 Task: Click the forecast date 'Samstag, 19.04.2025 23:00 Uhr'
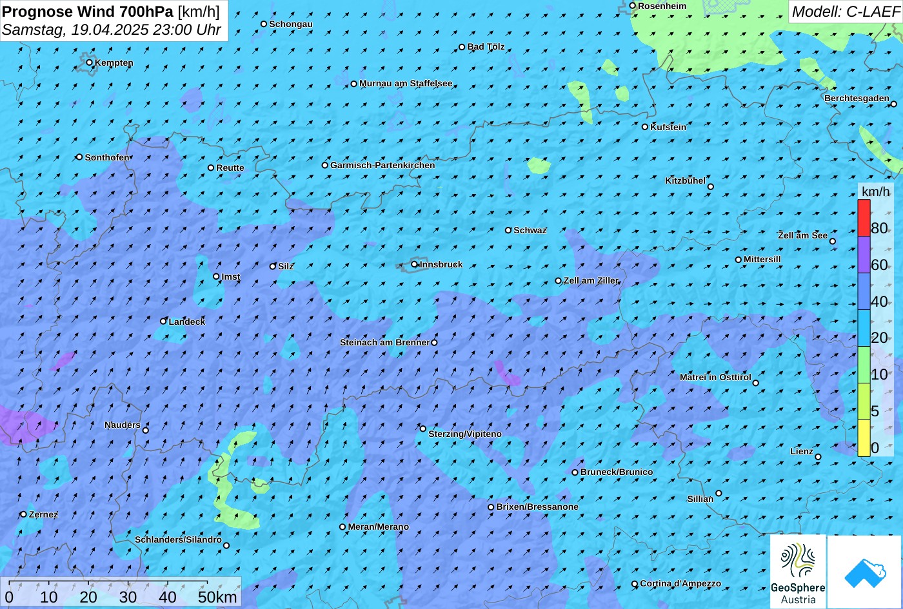pos(112,30)
